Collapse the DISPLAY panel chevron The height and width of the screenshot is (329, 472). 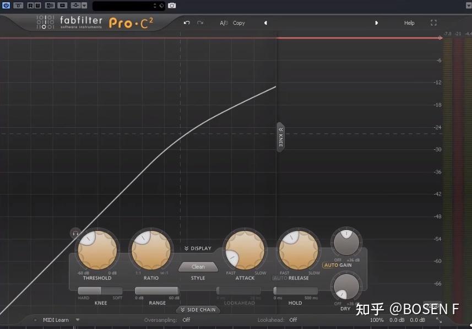187,248
